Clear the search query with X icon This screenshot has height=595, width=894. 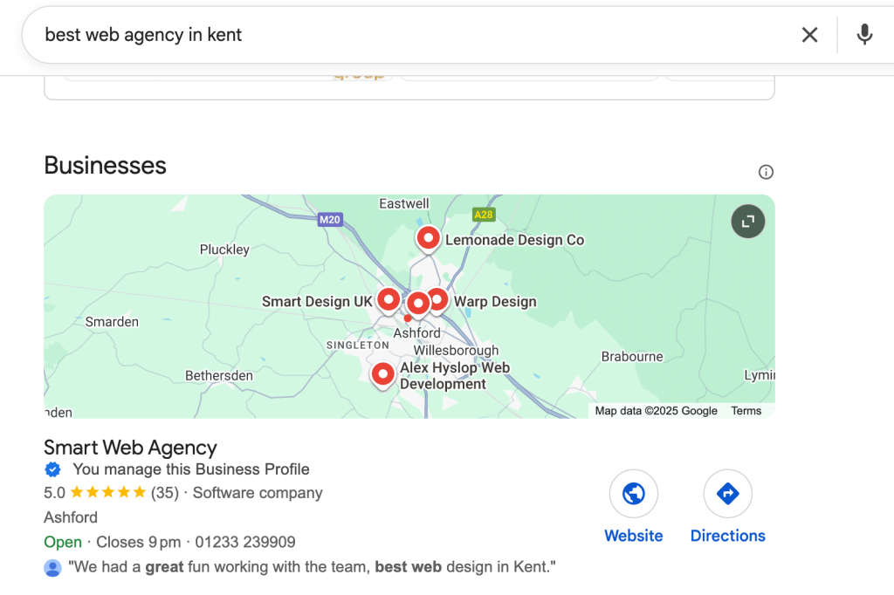(x=809, y=35)
